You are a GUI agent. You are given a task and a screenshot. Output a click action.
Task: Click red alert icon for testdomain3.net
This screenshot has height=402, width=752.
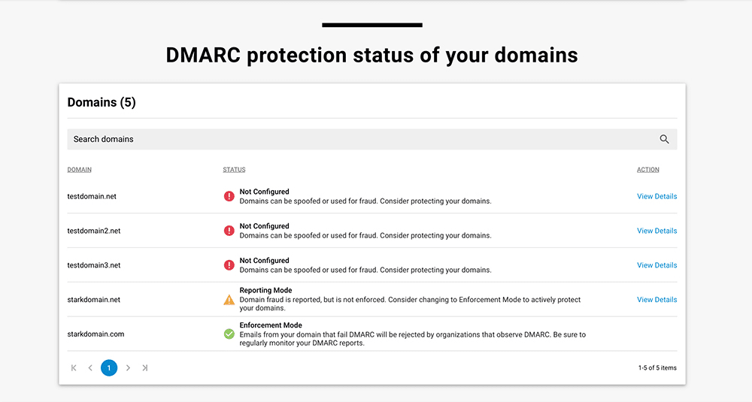pos(229,265)
